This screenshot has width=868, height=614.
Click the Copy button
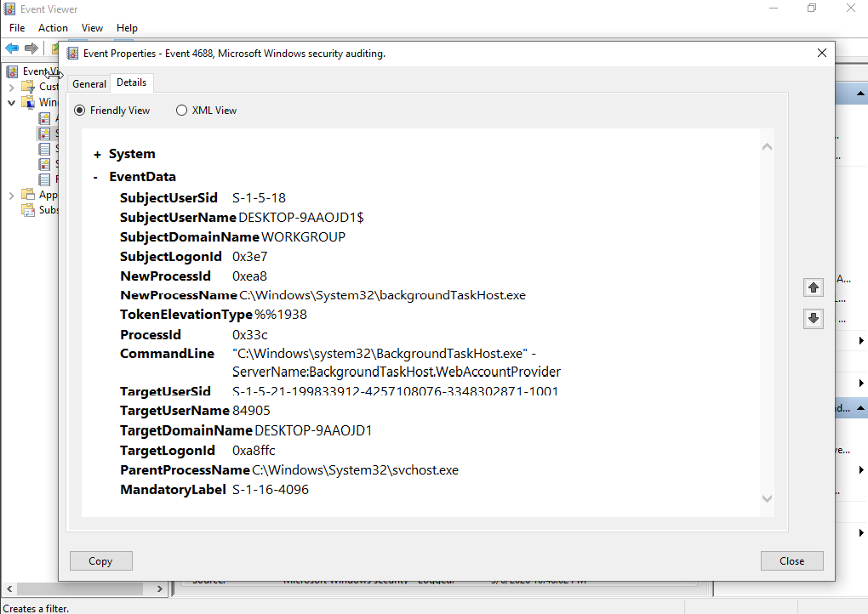(x=100, y=561)
